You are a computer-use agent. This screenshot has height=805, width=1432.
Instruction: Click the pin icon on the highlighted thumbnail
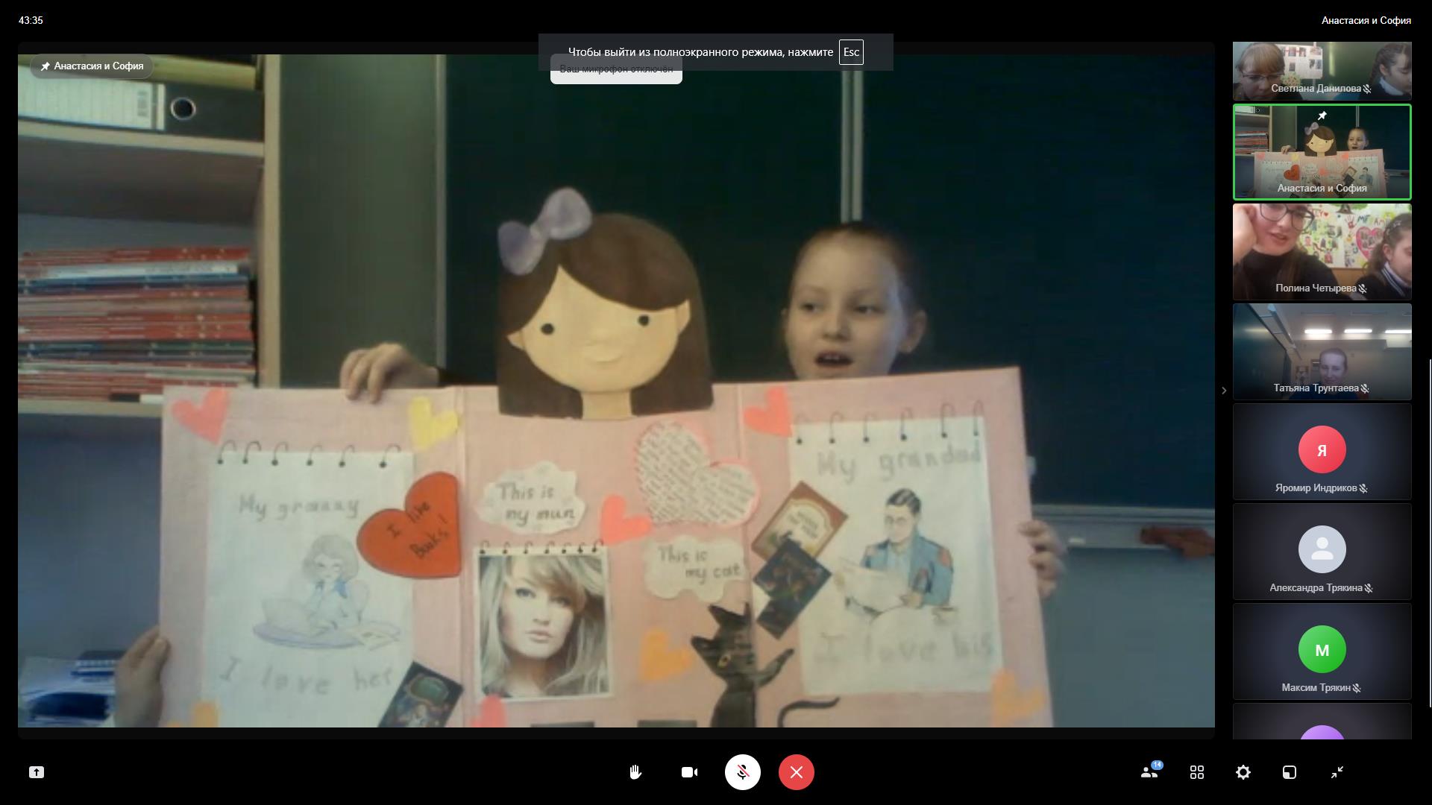[1322, 116]
